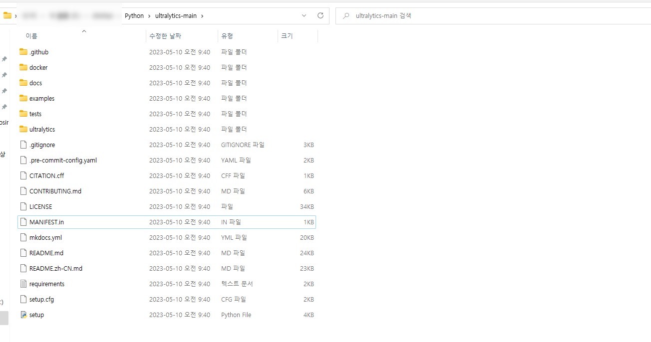Select the LICENSE file name
Screen dimensions: 651x342
pyautogui.click(x=41, y=206)
